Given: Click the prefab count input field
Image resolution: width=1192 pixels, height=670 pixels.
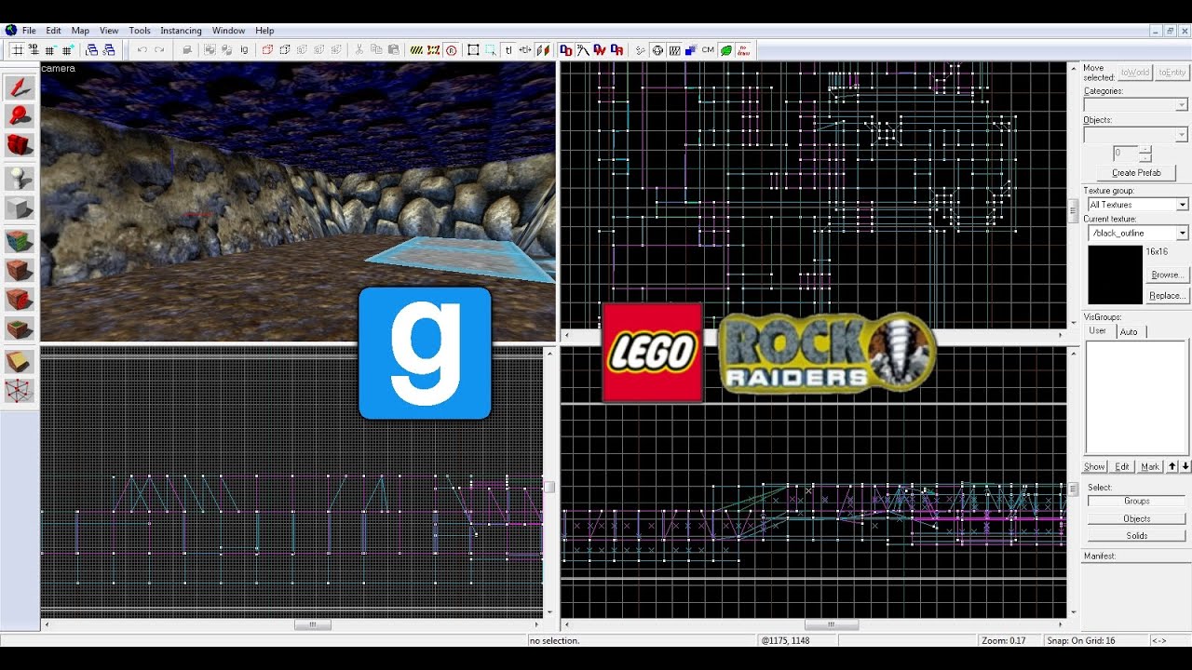Looking at the screenshot, I should tap(1126, 154).
